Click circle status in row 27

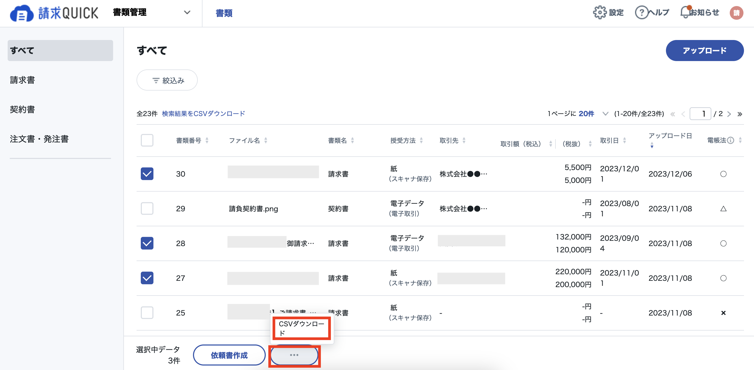click(x=723, y=278)
